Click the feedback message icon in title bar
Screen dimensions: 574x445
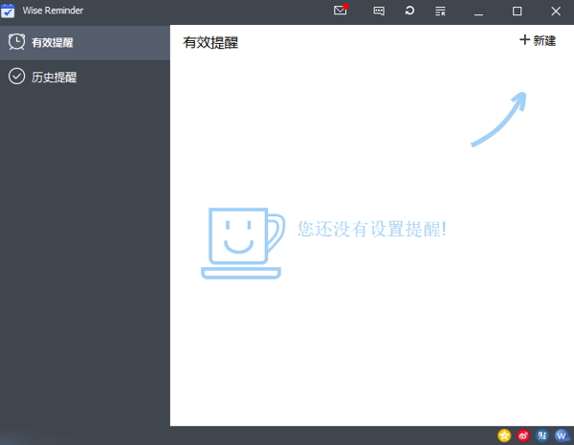click(x=379, y=11)
